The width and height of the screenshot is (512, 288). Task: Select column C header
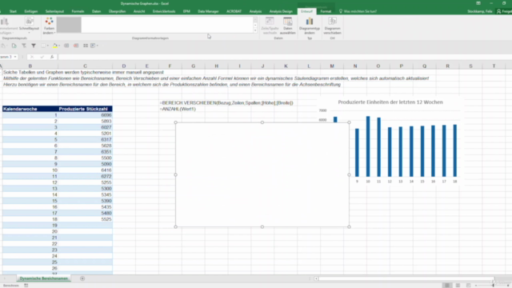pyautogui.click(x=86, y=66)
